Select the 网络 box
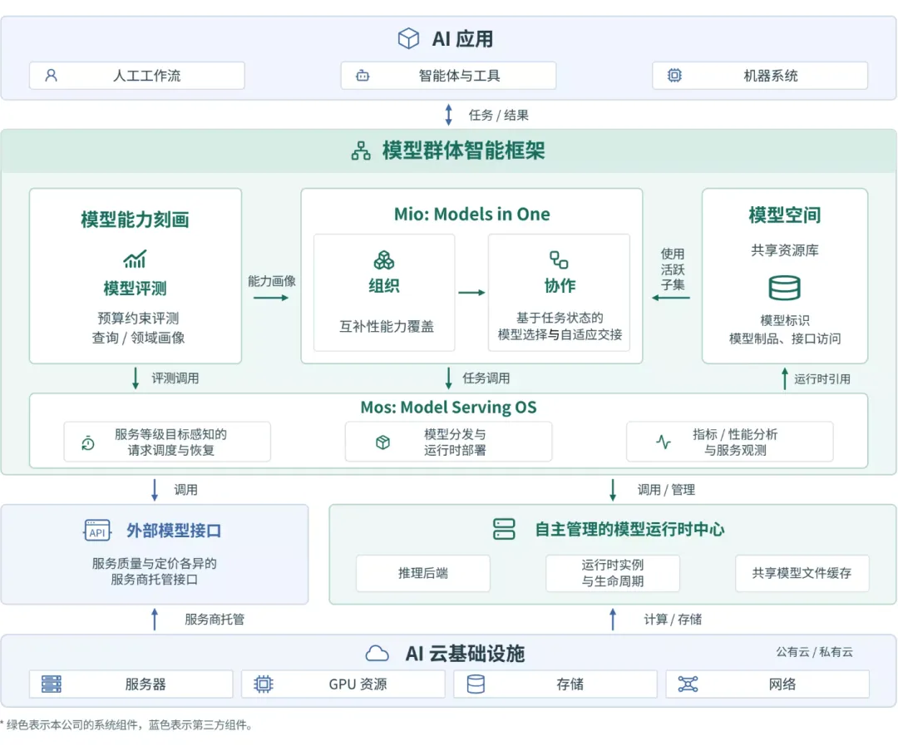 point(767,684)
